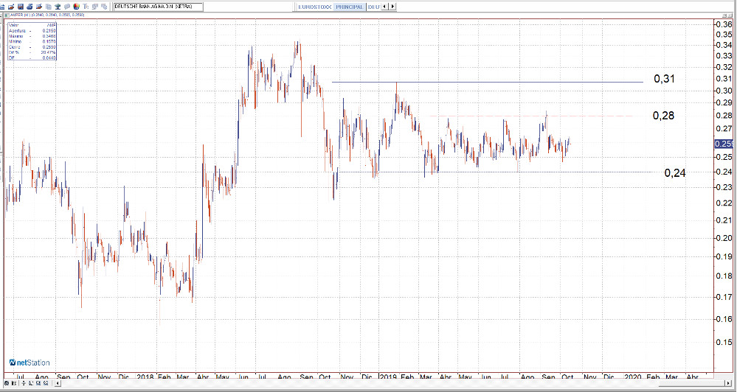Open the multicolored color palette icon

point(76,7)
